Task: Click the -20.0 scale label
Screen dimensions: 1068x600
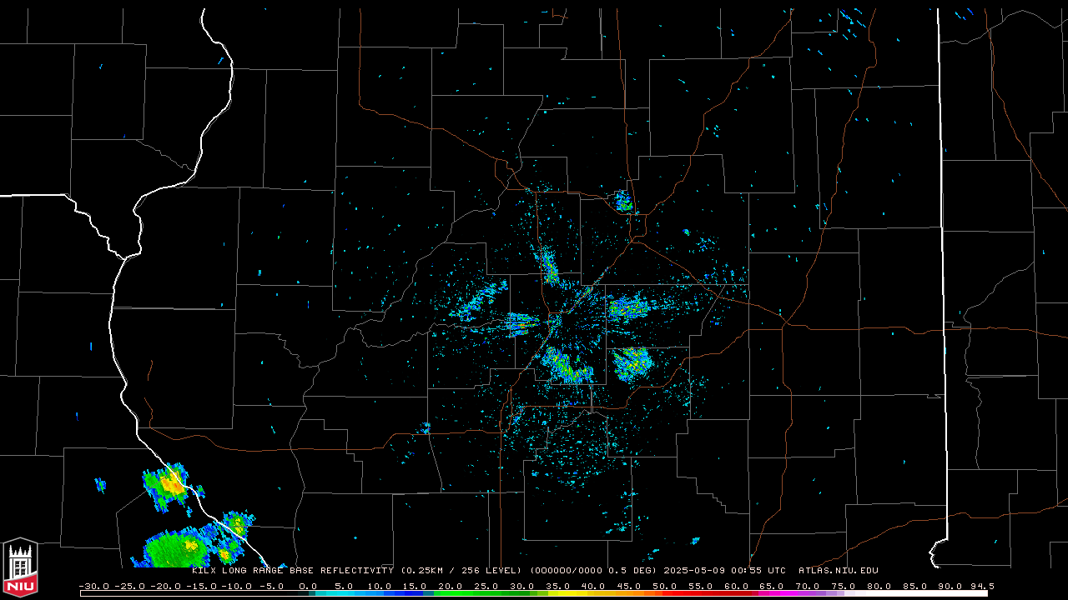Action: pos(166,586)
